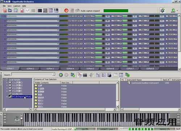Click the green Reset button

tap(173, 10)
